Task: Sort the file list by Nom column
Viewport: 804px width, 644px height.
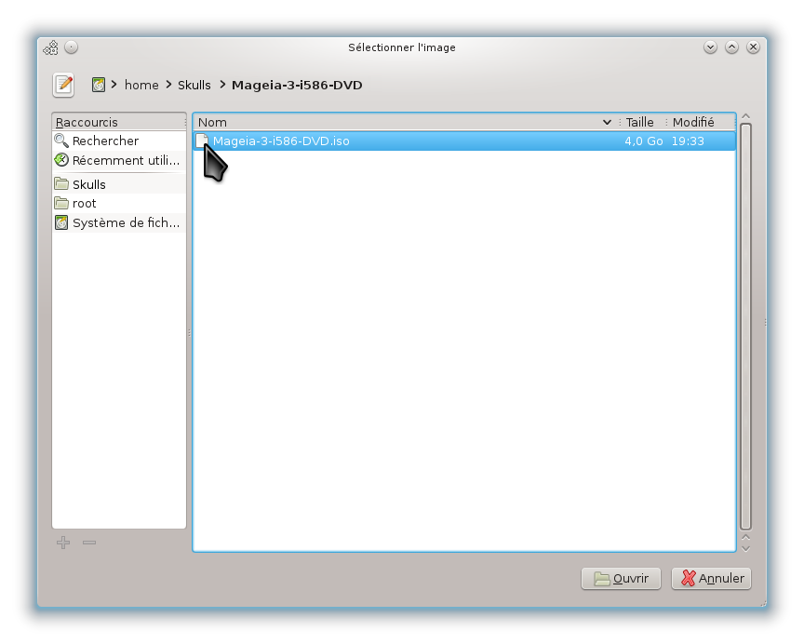Action: click(406, 122)
